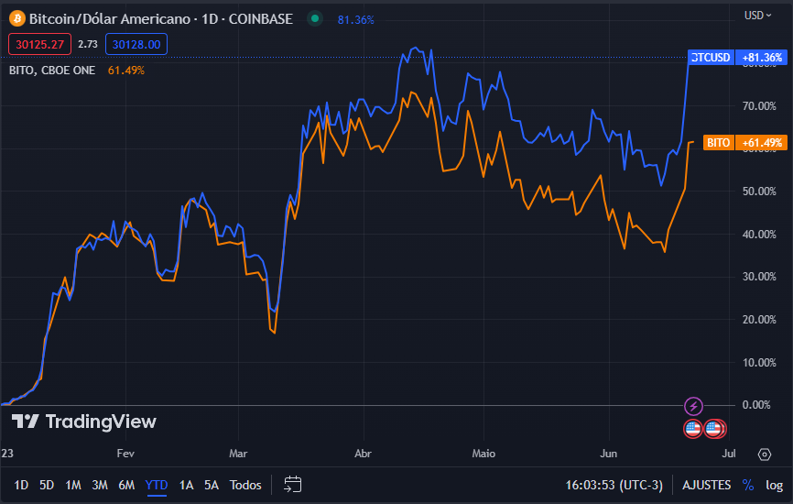
Task: Click the BTCUSD price scale label
Action: click(x=711, y=57)
